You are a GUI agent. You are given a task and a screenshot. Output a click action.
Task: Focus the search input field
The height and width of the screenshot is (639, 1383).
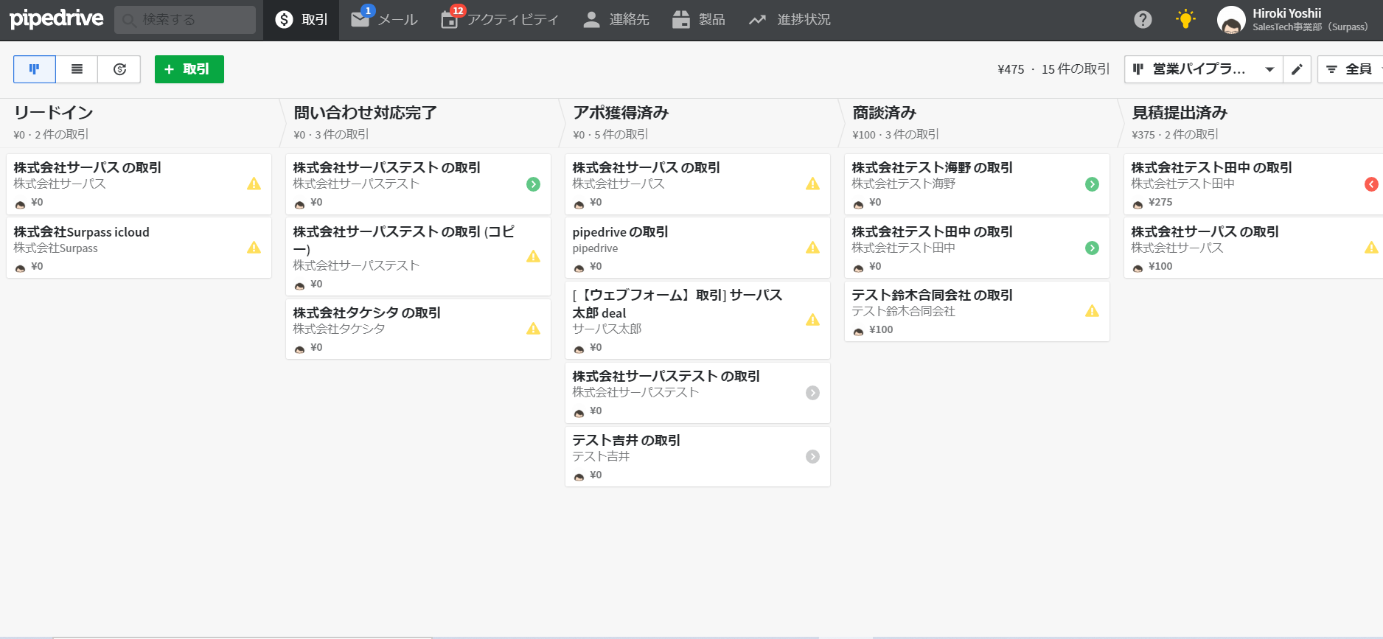(185, 20)
